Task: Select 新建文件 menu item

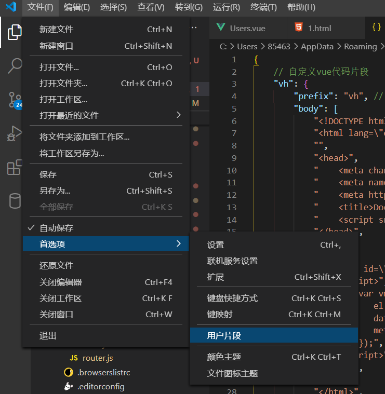Action: tap(105, 30)
